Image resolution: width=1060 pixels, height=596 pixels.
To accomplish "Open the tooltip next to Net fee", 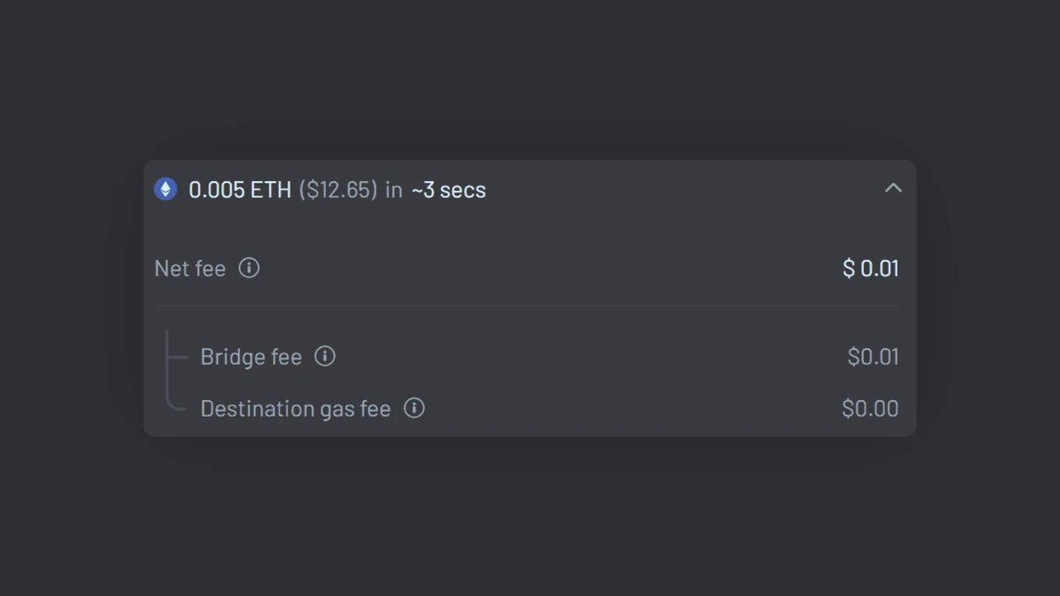I will click(248, 268).
